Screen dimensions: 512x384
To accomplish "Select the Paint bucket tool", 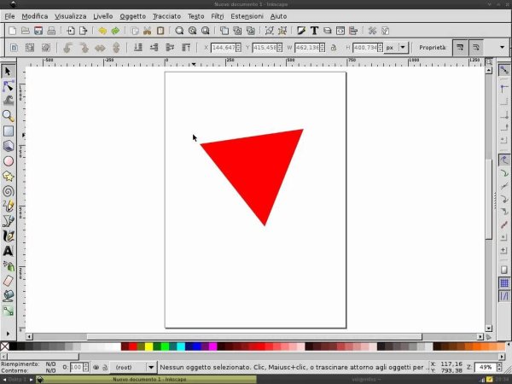I will click(x=8, y=296).
